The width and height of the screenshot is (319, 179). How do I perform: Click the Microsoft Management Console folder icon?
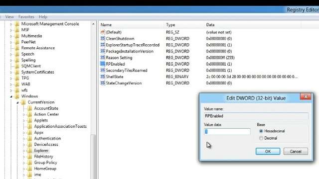pyautogui.click(x=17, y=24)
